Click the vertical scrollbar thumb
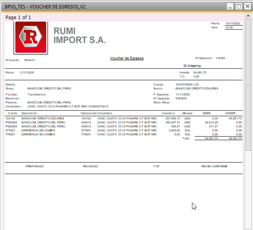The image size is (253, 230). 248,85
